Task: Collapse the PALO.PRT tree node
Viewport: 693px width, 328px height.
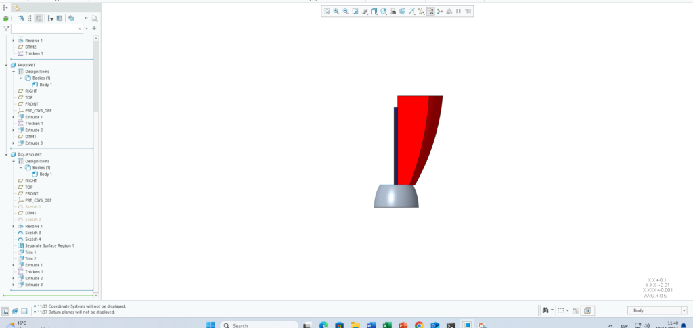Action: (x=6, y=65)
